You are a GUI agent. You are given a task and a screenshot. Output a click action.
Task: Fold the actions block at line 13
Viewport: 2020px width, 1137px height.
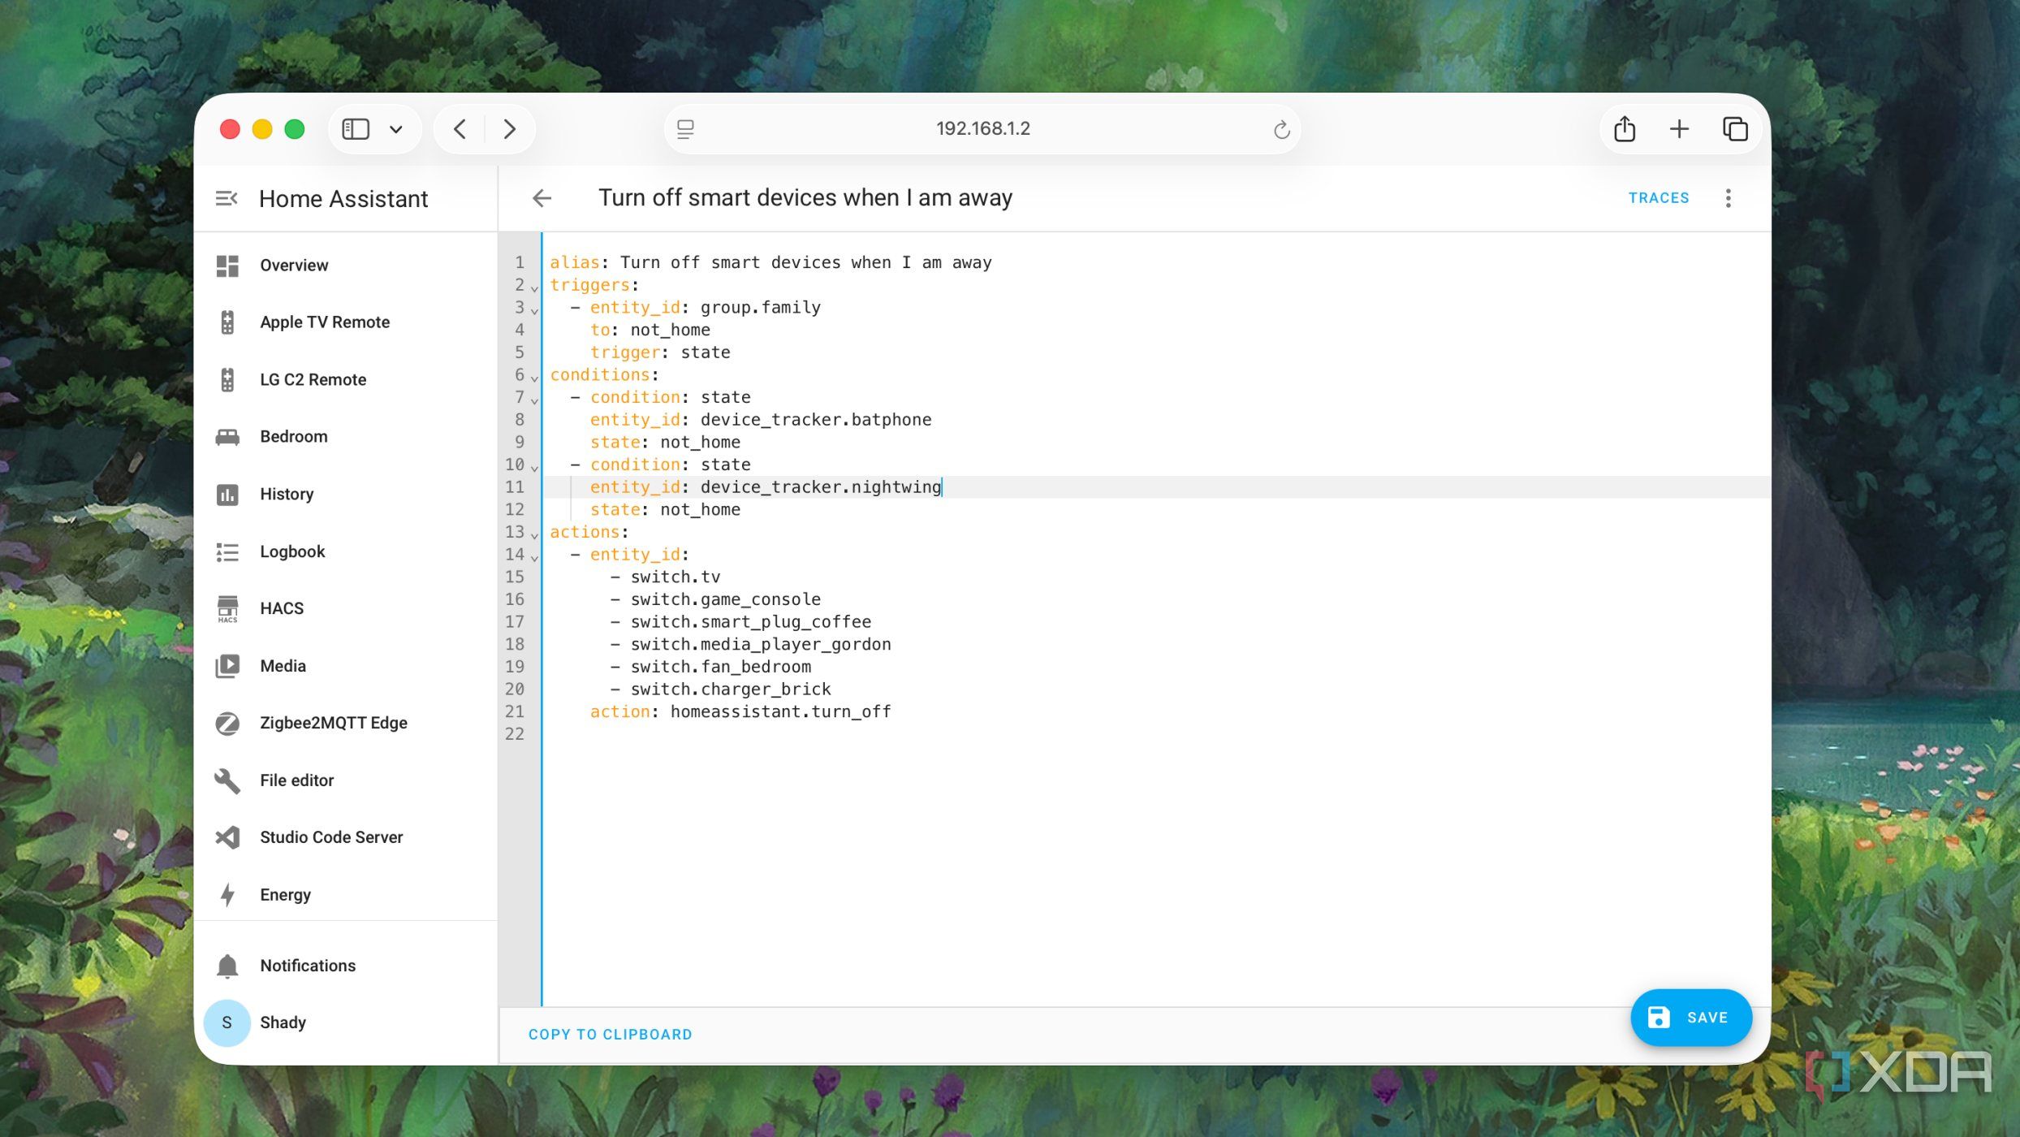tap(534, 535)
